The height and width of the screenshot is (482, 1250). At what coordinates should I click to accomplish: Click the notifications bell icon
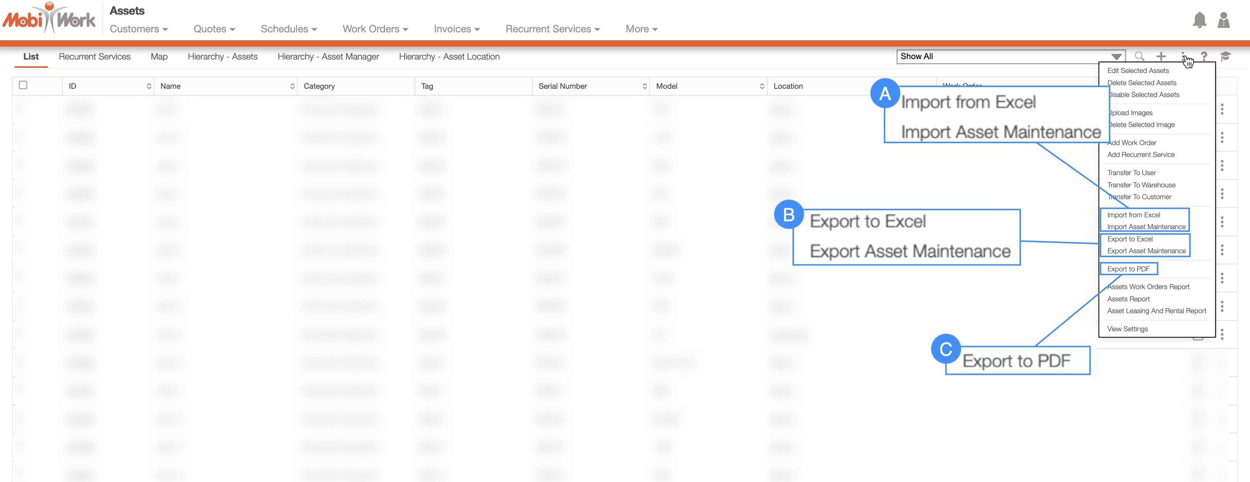pyautogui.click(x=1199, y=20)
